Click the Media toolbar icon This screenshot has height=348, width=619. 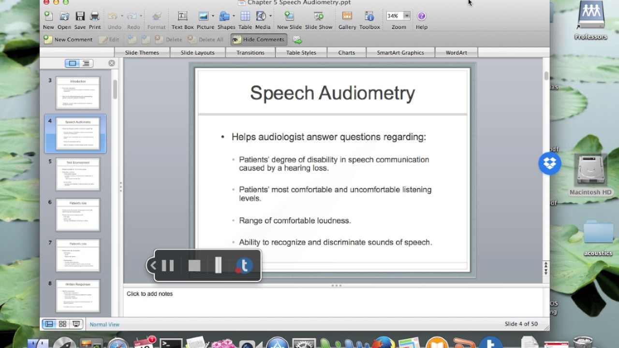pos(261,16)
